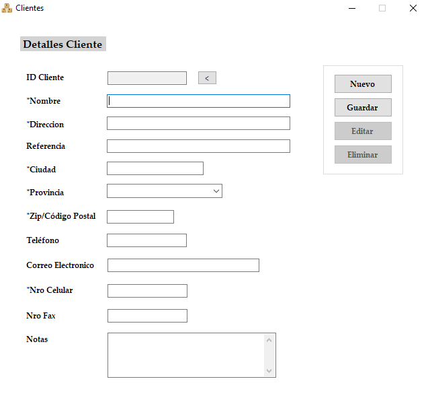Click the Nuevo button
This screenshot has height=404, width=428.
pyautogui.click(x=363, y=84)
